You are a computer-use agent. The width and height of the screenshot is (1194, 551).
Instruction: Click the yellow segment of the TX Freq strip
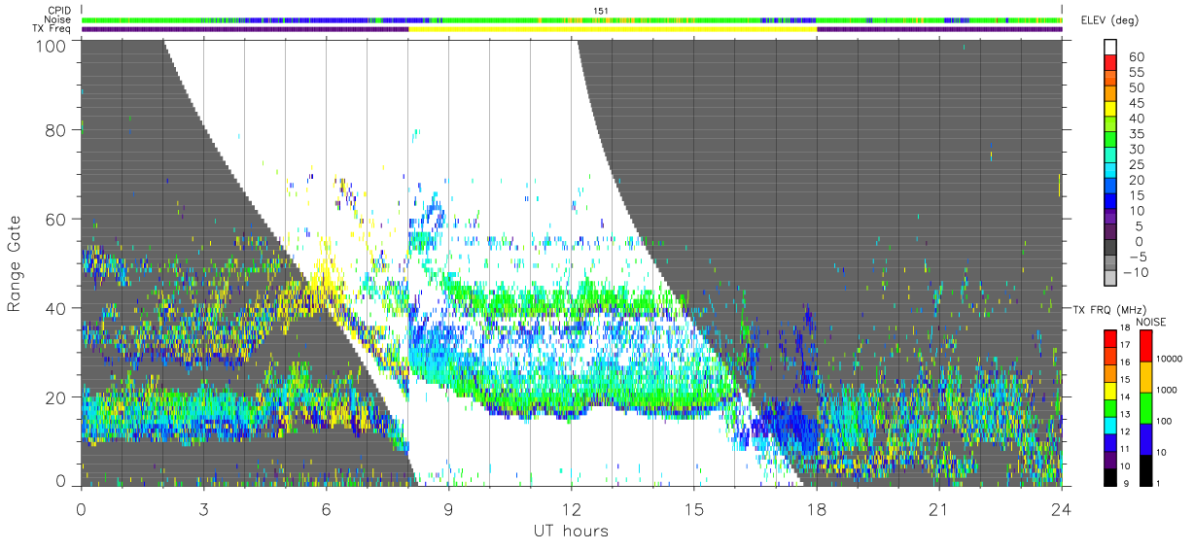tap(613, 29)
